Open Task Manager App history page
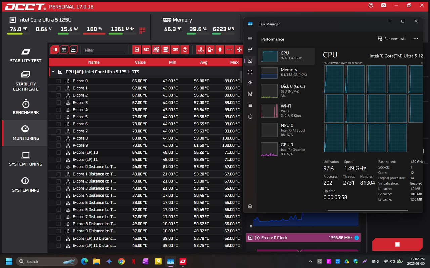Screen dimensions: 430x268 250,72
